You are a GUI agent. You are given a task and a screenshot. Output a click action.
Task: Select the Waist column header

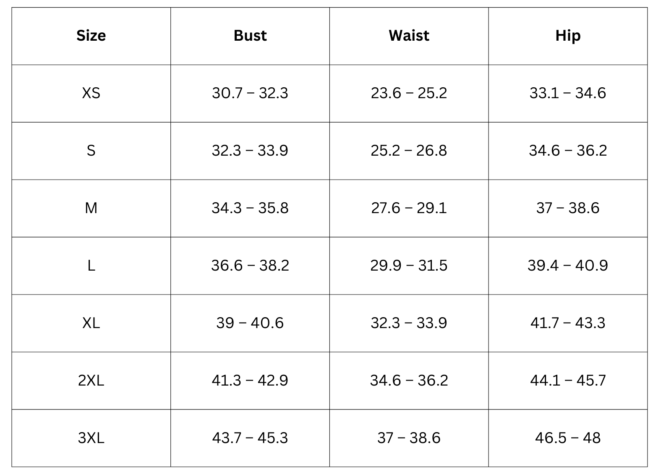(409, 36)
